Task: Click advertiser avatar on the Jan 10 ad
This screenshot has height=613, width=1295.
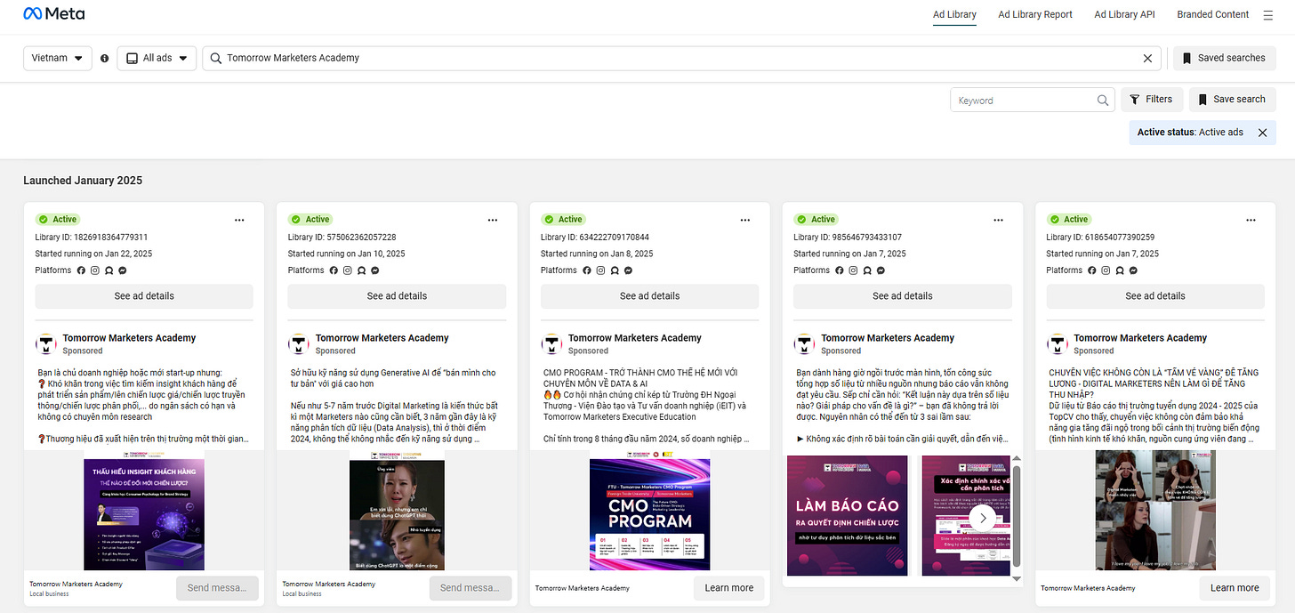Action: click(299, 344)
